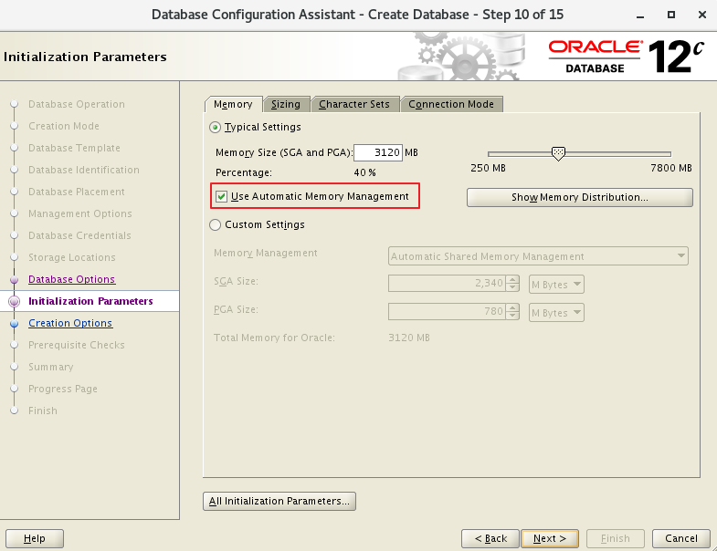The image size is (717, 551).
Task: Select the Typical Settings radio button
Action: [x=216, y=128]
